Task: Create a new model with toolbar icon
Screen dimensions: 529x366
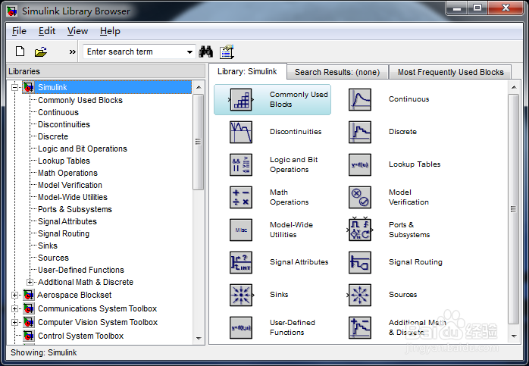Action: pos(20,52)
